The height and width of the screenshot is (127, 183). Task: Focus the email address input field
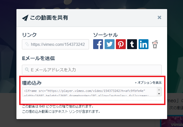coord(92,70)
